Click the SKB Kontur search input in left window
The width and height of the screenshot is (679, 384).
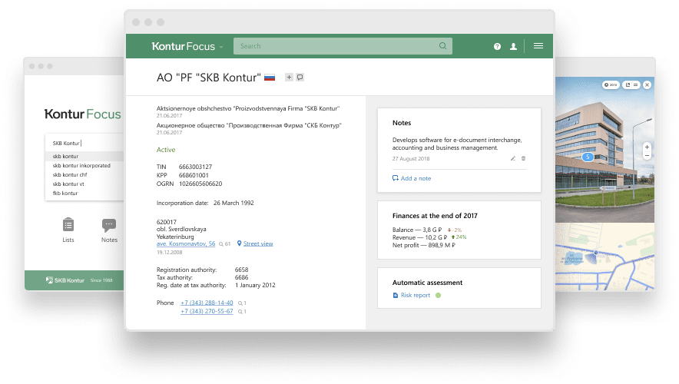coord(84,143)
